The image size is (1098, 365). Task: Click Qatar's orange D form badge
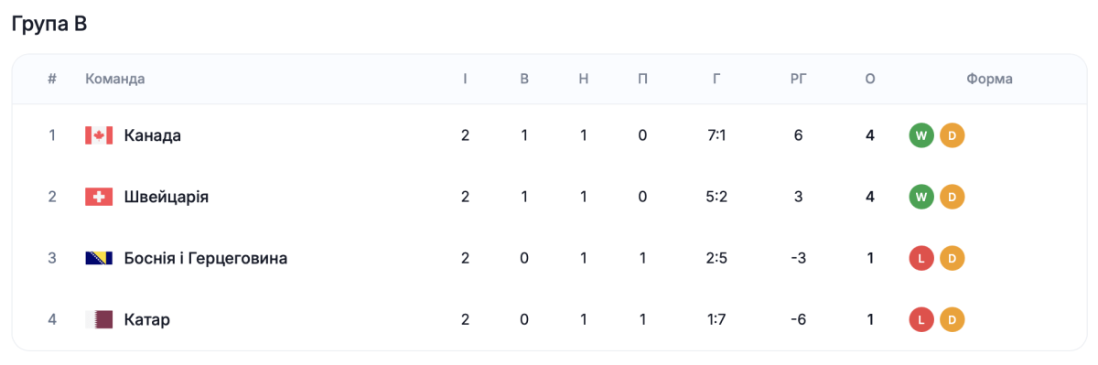[953, 319]
